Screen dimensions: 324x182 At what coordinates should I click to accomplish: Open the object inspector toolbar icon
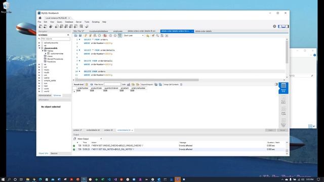[51, 26]
